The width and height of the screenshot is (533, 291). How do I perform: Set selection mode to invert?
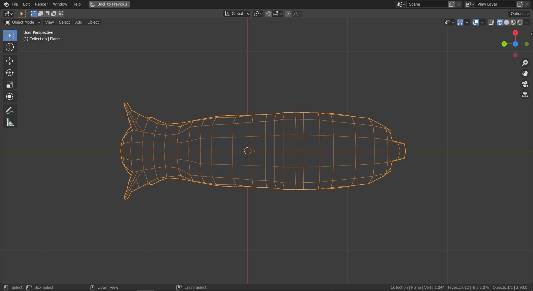click(x=54, y=14)
